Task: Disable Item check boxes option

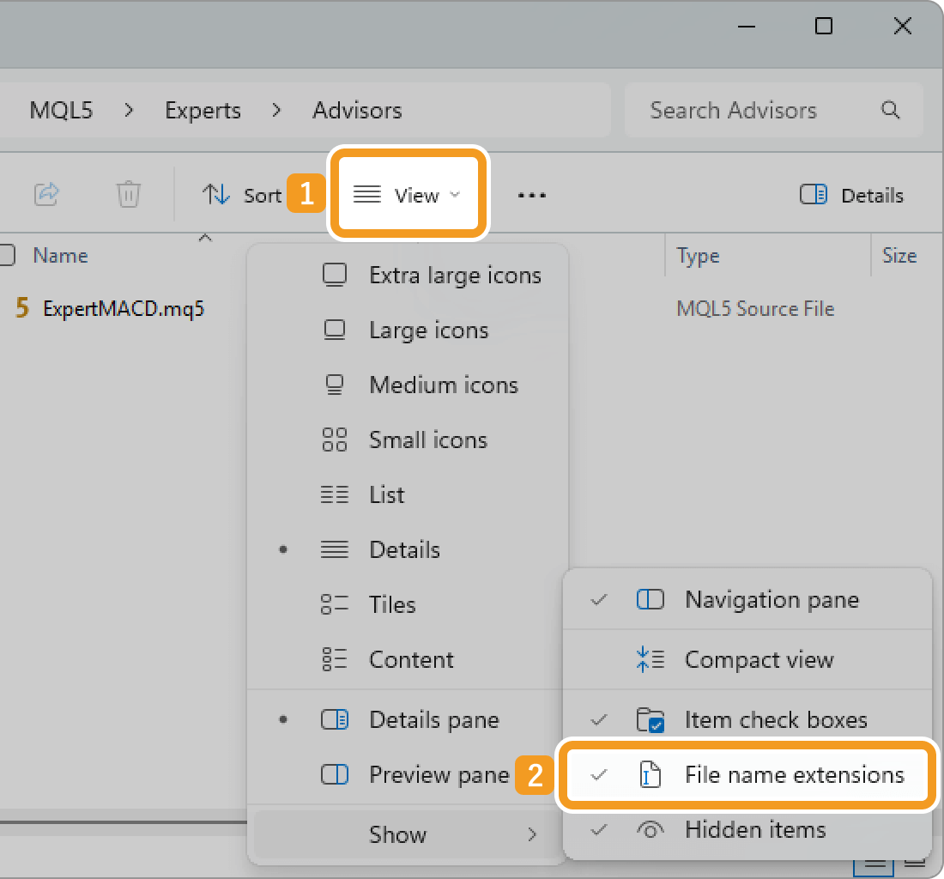Action: pyautogui.click(x=775, y=720)
